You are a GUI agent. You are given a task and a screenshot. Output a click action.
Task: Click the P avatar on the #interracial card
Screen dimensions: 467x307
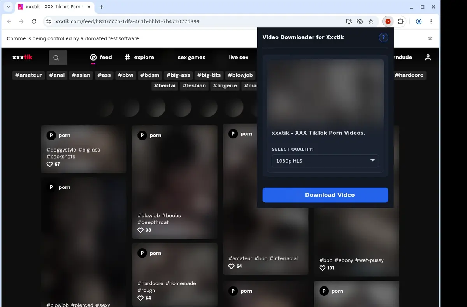pos(233,134)
